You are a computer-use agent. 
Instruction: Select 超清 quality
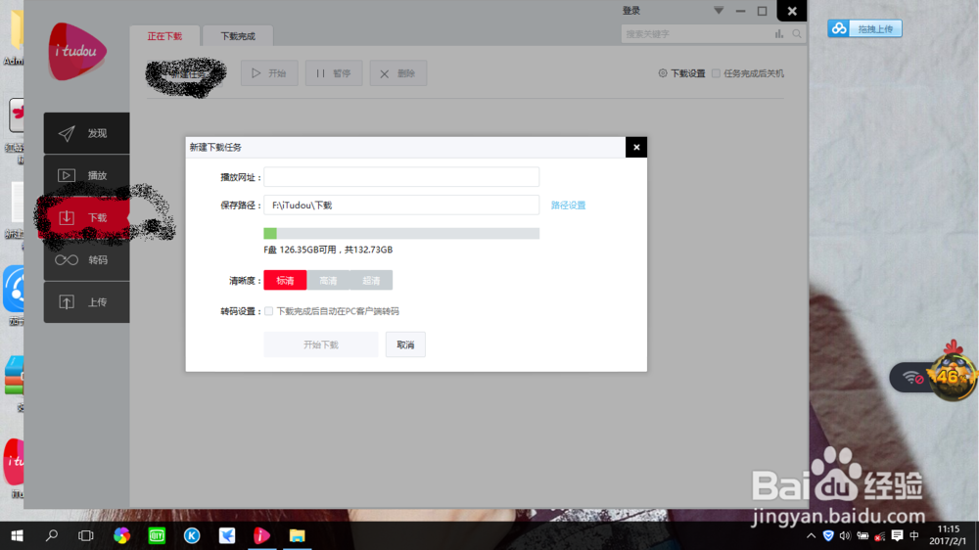coord(371,280)
